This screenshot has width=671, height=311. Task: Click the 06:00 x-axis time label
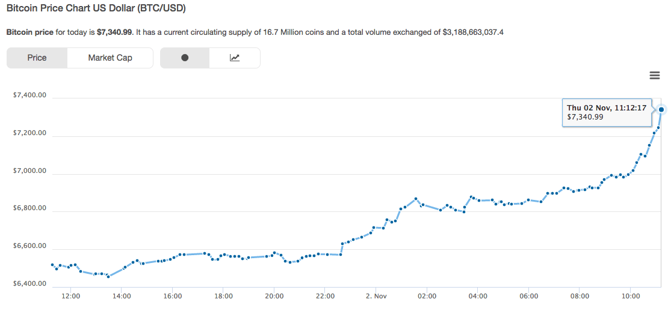(x=528, y=295)
